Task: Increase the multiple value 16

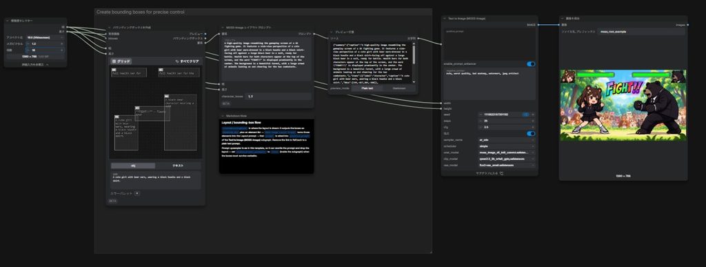Action: [x=62, y=50]
